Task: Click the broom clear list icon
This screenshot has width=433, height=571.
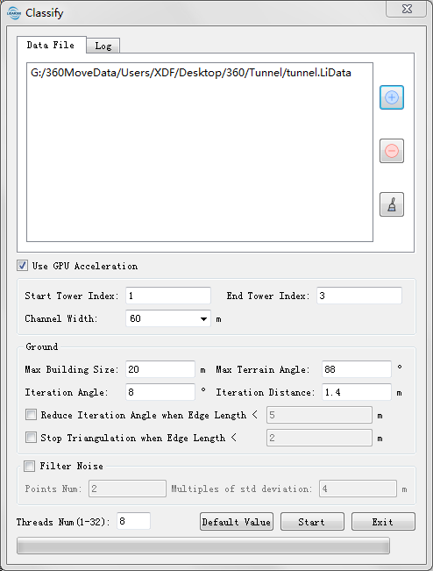Action: [392, 204]
